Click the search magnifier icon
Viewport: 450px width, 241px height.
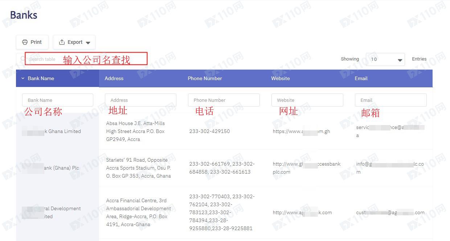pyautogui.click(x=22, y=59)
